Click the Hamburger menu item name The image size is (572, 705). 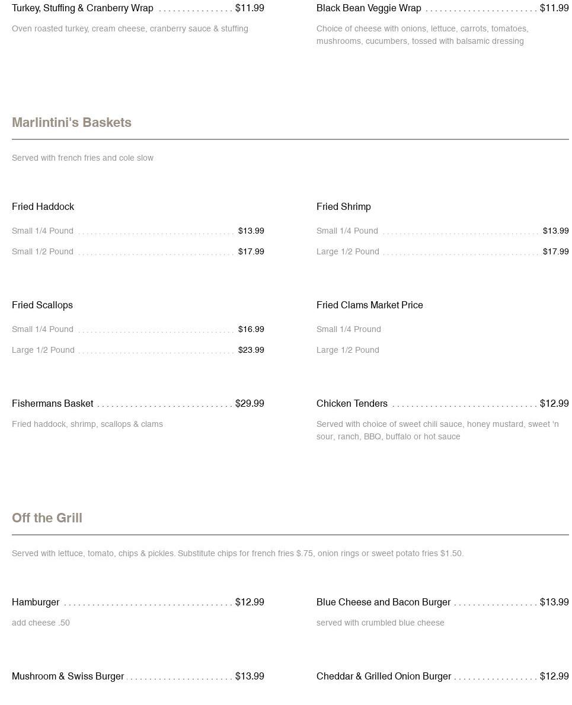[36, 602]
